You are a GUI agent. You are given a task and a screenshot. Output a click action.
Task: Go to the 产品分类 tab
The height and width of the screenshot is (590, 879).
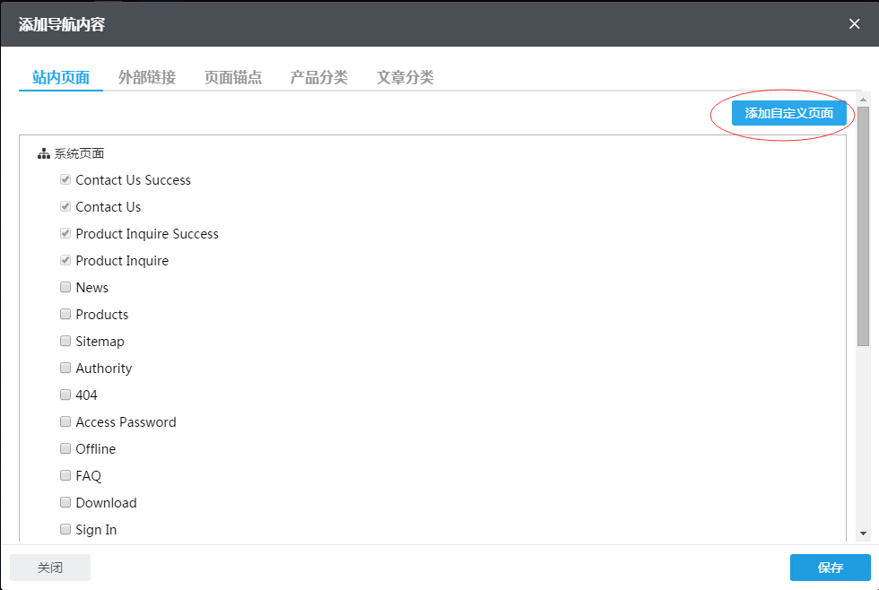(319, 77)
